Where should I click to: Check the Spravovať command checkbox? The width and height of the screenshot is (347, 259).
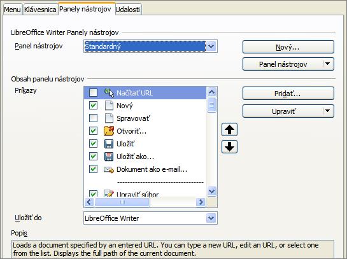[93, 118]
